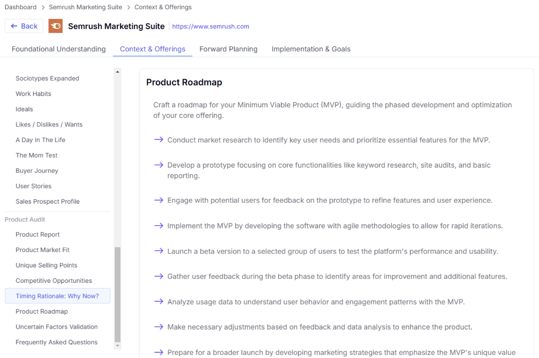The height and width of the screenshot is (358, 539).
Task: Click the sidebar scrollbar thumb
Action: point(118,295)
